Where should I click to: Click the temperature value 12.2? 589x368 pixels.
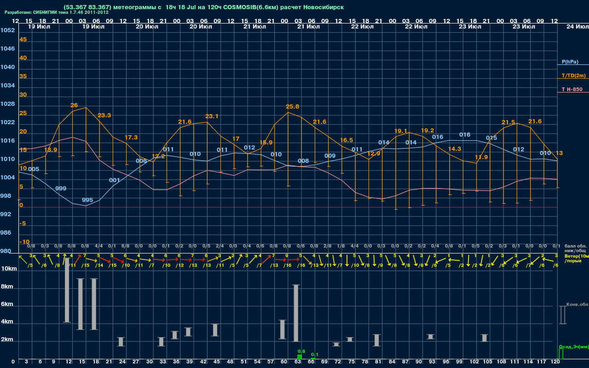[x=158, y=156]
